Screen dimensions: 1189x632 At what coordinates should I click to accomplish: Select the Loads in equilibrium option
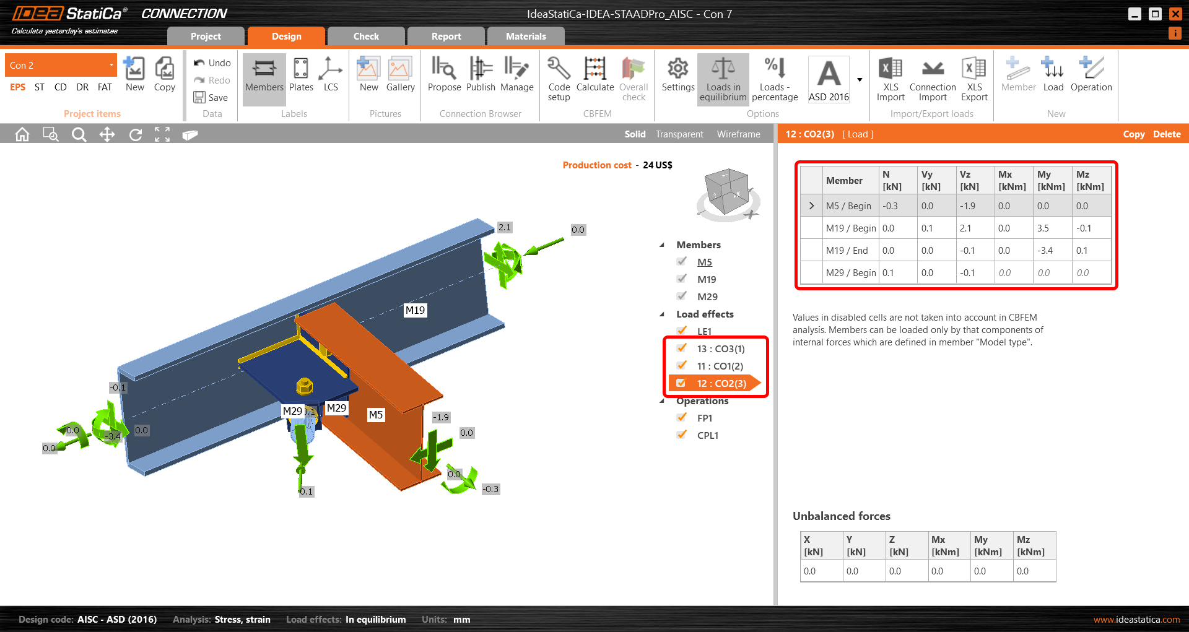click(723, 79)
